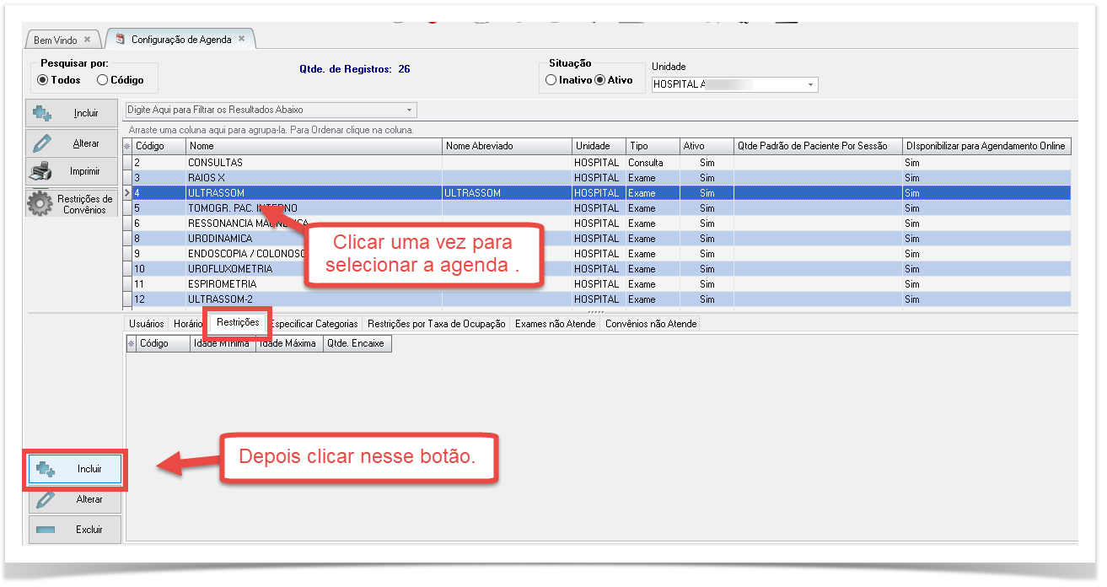
Task: Switch to the Usuários tab
Action: click(x=147, y=324)
